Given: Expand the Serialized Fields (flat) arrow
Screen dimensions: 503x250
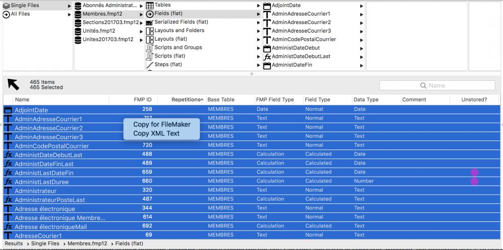Looking at the screenshot, I should click(259, 23).
